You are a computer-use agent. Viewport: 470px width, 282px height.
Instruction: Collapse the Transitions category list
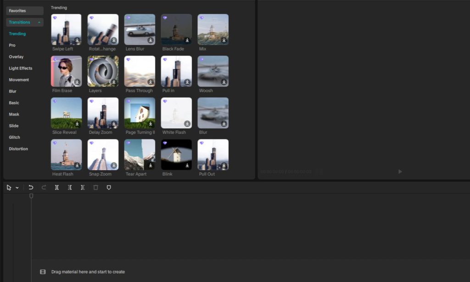[x=39, y=22]
